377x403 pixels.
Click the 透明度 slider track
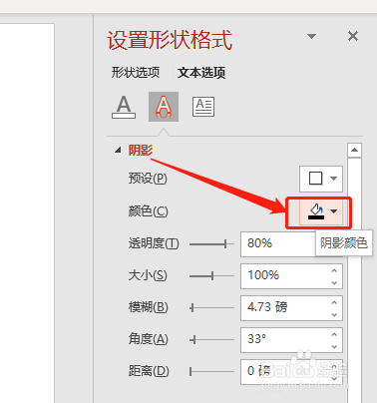pos(211,244)
